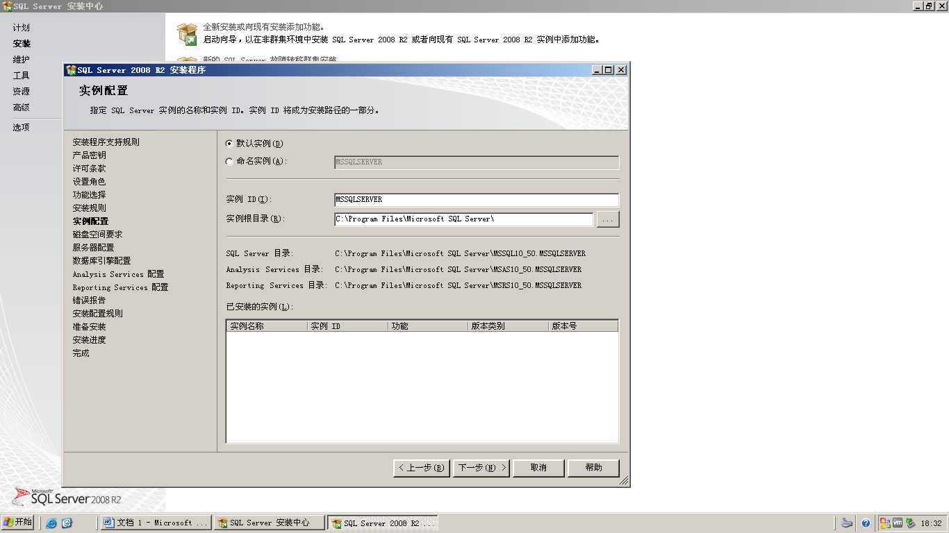Select 错误报告 step in wizard sidebar

point(90,301)
